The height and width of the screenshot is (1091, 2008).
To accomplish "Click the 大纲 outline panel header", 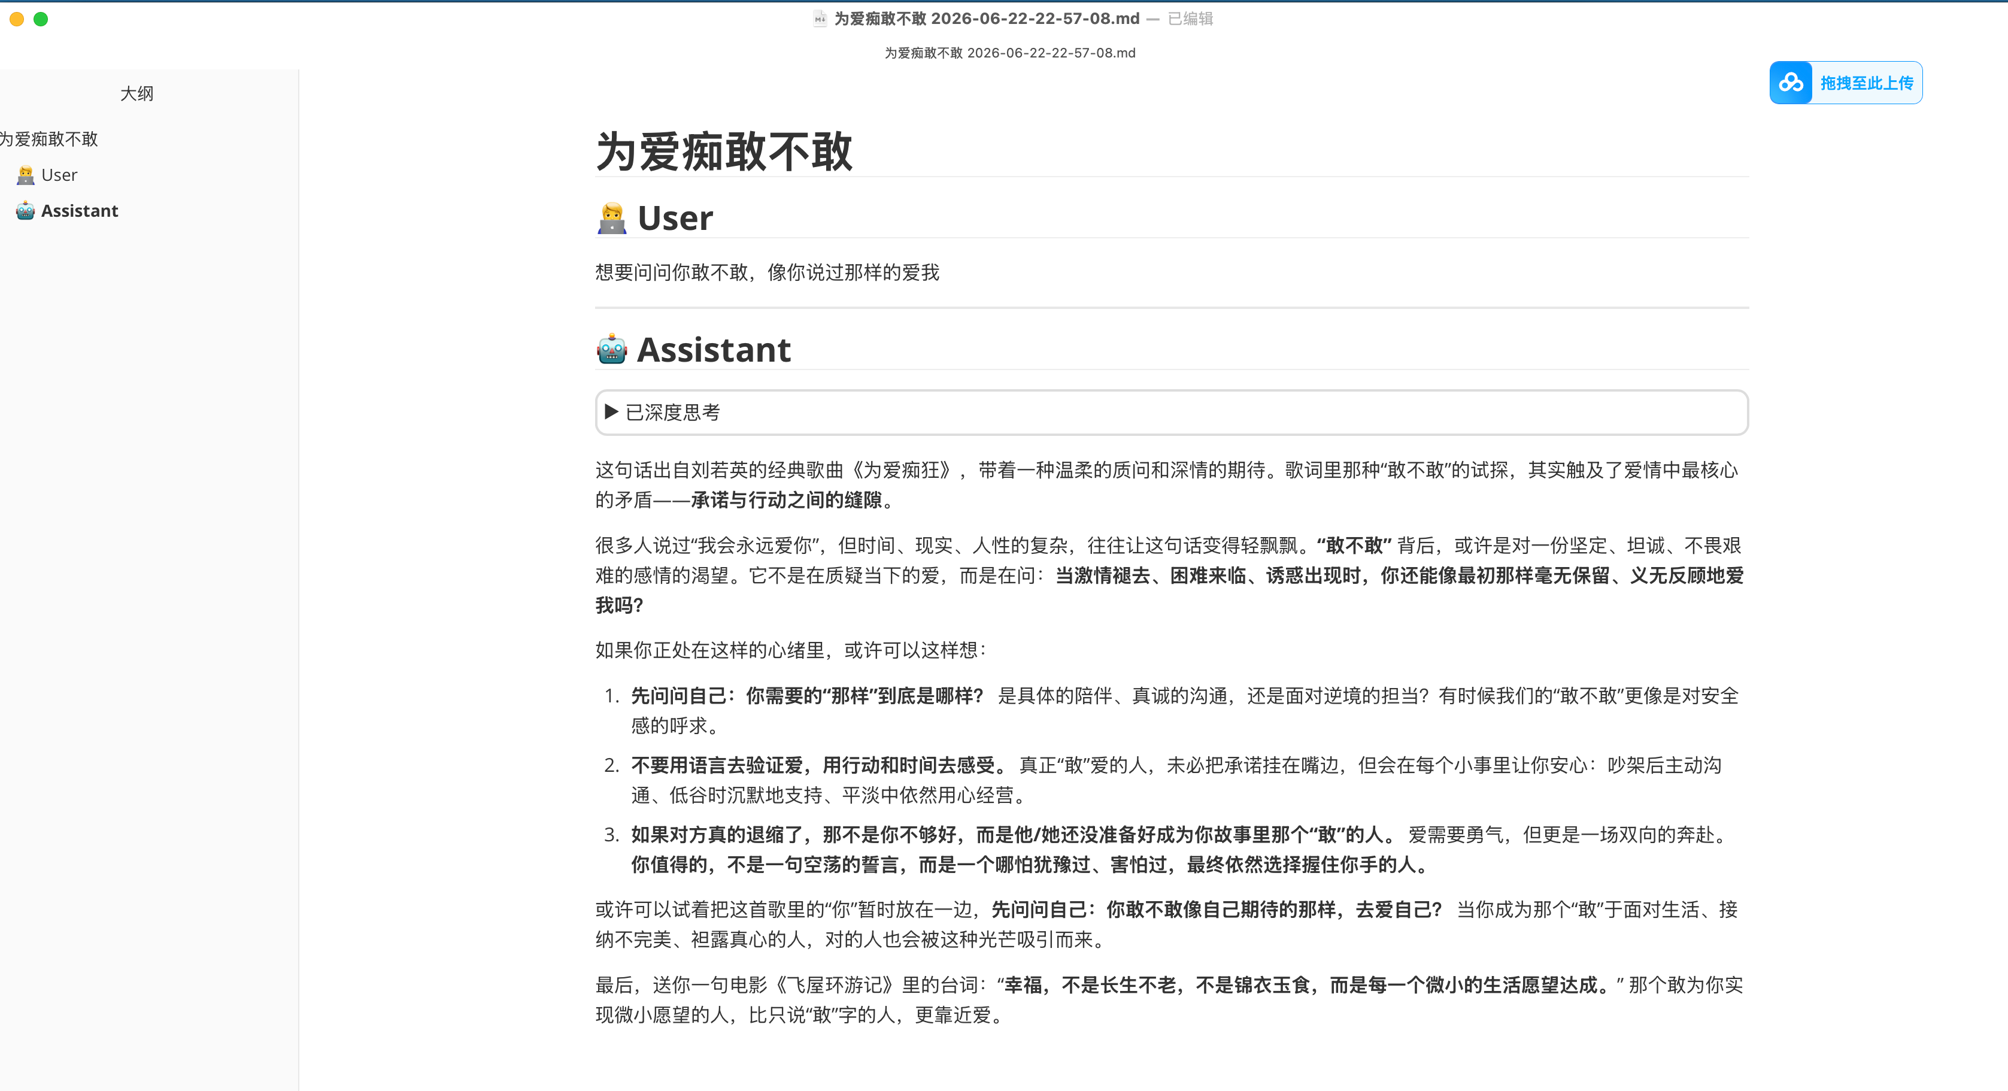I will [x=137, y=93].
